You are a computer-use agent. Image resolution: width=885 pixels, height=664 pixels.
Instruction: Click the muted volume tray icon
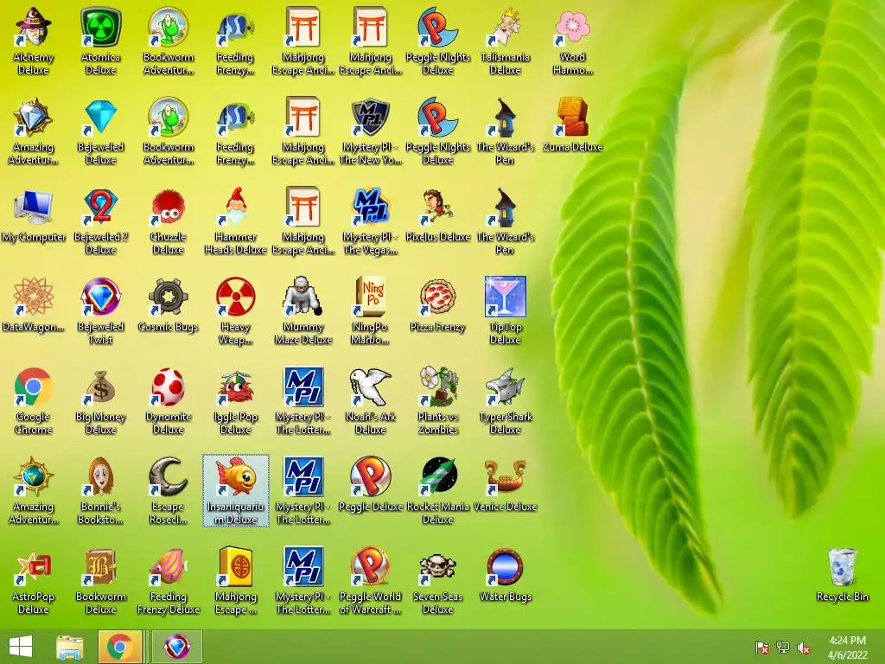coord(804,648)
